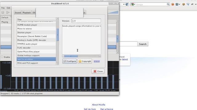The height and width of the screenshot is (110, 197).
Task: Click playlist scrollbar up arrow in main window
Action: tap(117, 21)
